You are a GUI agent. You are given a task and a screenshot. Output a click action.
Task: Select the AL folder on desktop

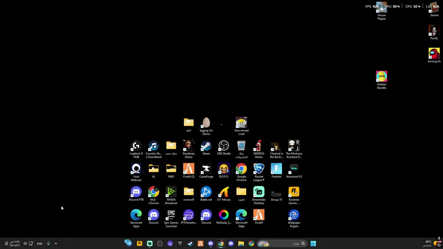tap(154, 171)
